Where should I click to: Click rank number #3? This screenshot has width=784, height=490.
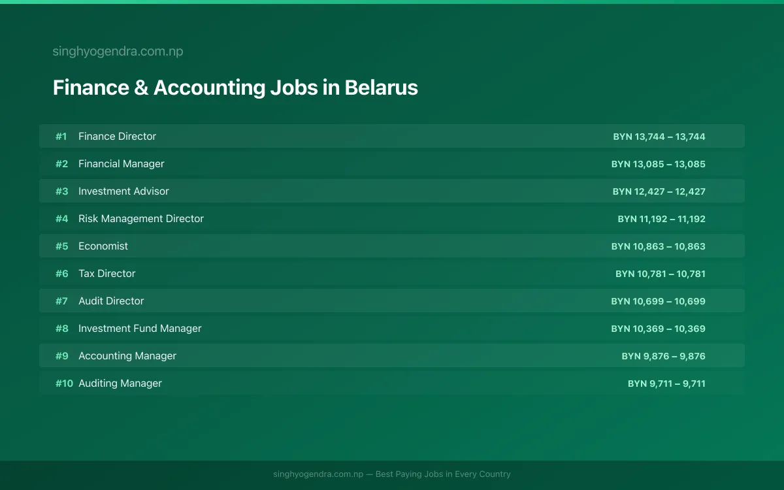(61, 191)
